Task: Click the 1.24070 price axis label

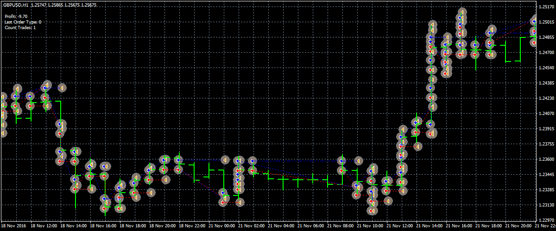Action: point(546,114)
